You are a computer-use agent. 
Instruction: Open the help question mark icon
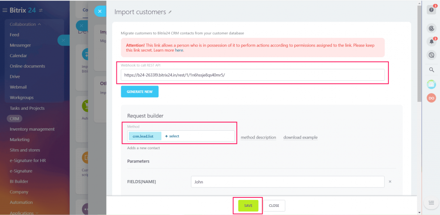pos(431,10)
